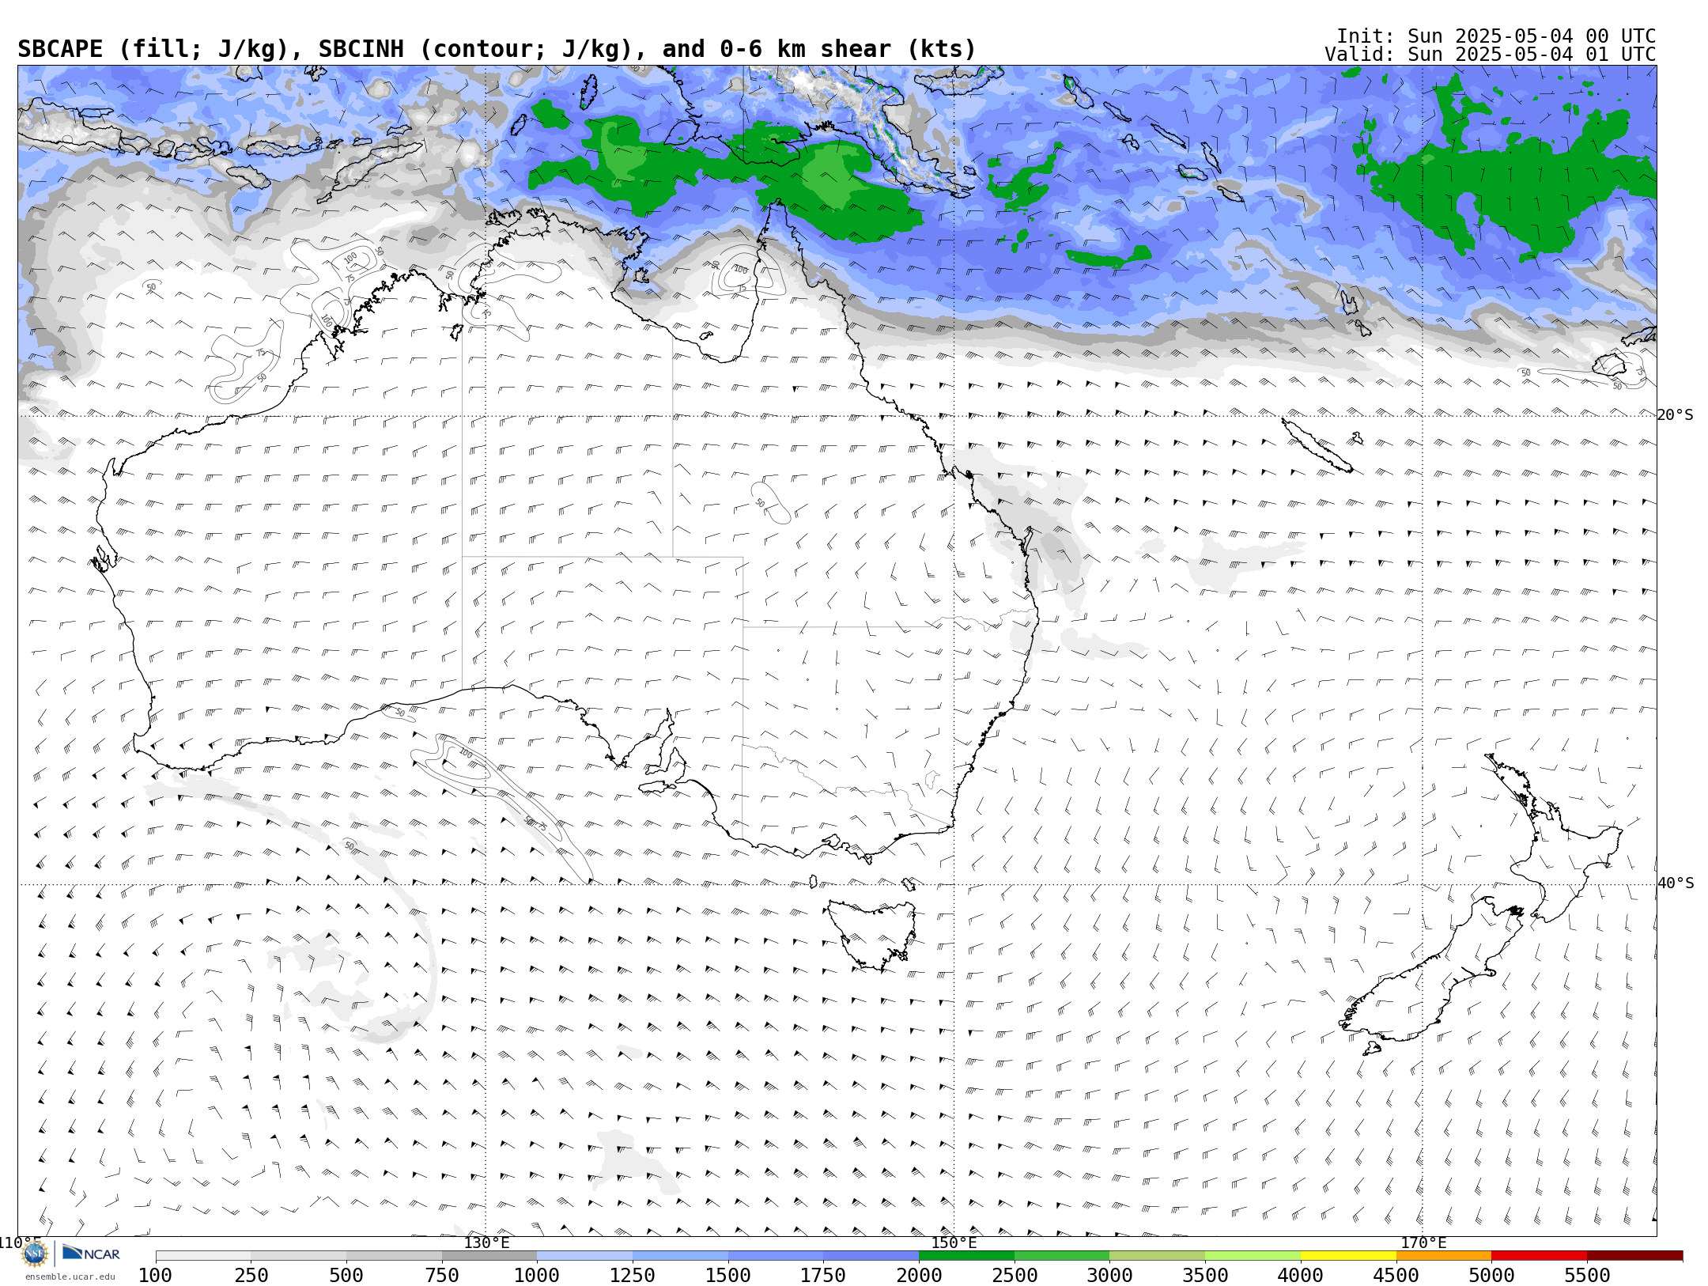Click the Valid: Sun 2025-05-04 01 UTC text
The image size is (1708, 1286).
[1490, 55]
